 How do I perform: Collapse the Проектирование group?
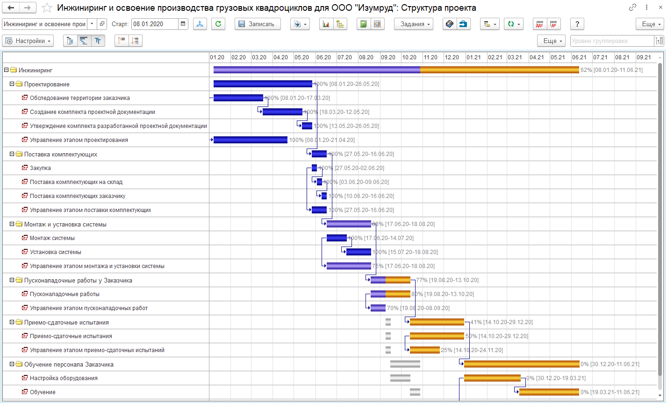tap(12, 84)
